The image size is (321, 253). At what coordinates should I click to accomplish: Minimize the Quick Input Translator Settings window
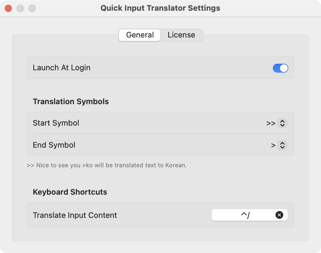[20, 8]
